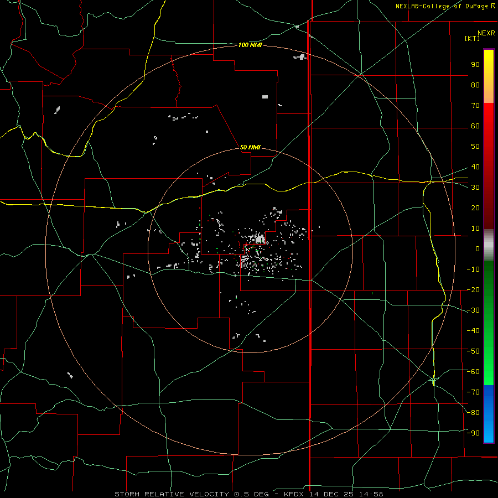Click the [KT] units label
The image size is (498, 498).
pos(472,38)
